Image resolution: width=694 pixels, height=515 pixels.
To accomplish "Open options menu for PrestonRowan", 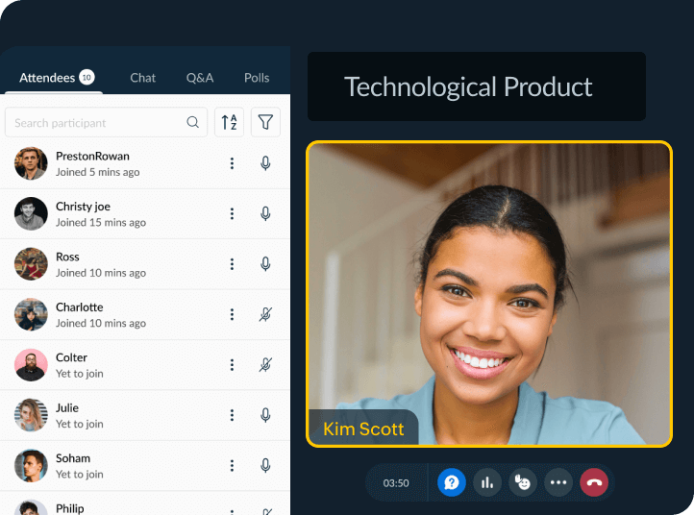I will click(x=232, y=163).
